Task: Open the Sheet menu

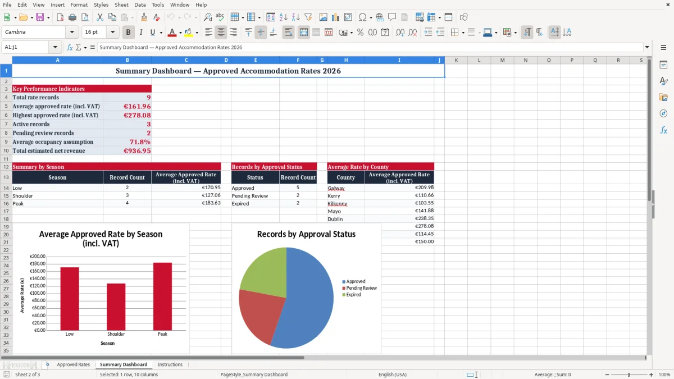Action: tap(121, 4)
